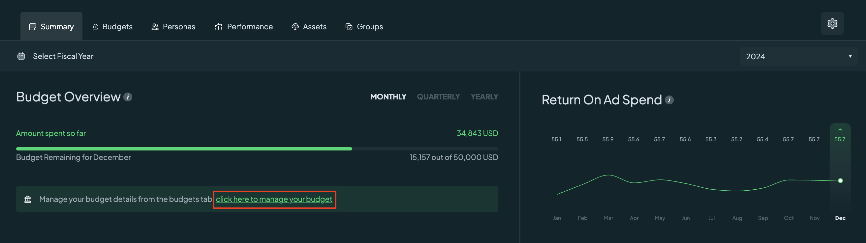
Task: Select Jan on the ROAS chart axis
Action: coord(557,218)
